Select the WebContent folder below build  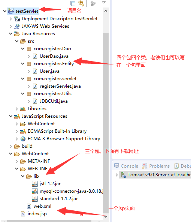(x=35, y=154)
